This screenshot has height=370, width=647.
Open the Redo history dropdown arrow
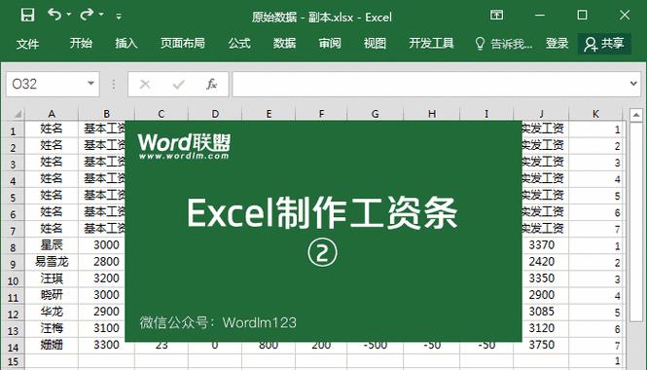point(101,15)
